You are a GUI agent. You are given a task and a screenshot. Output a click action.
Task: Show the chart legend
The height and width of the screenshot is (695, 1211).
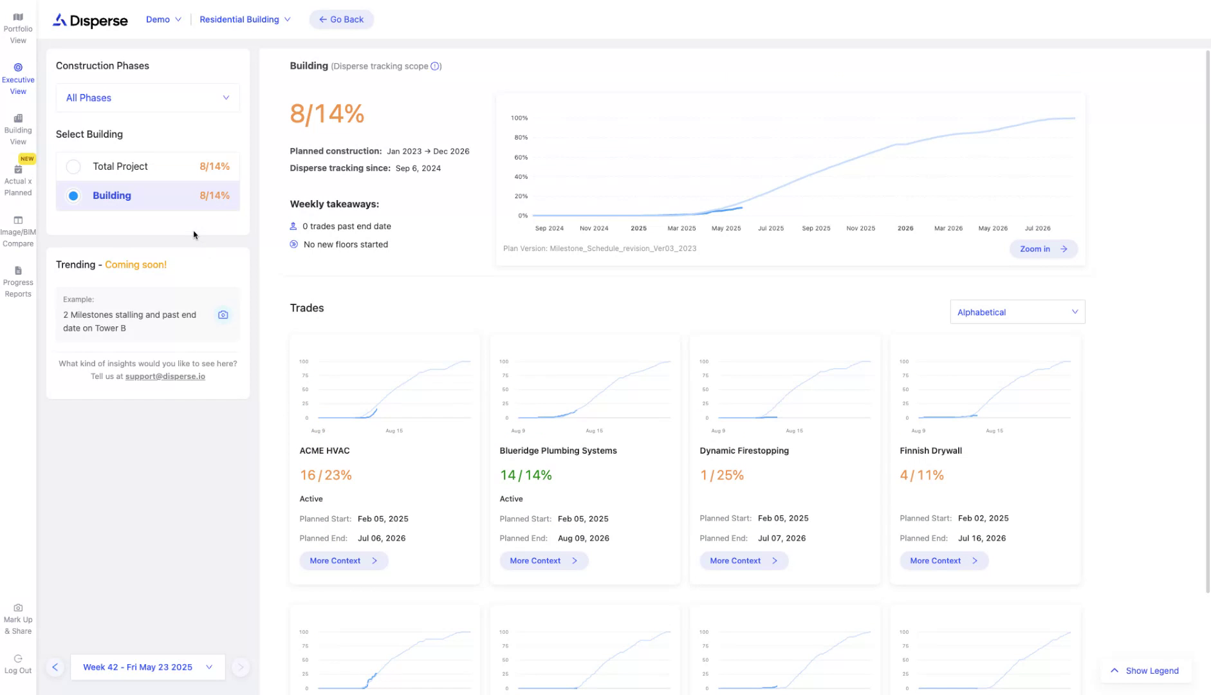pos(1145,671)
